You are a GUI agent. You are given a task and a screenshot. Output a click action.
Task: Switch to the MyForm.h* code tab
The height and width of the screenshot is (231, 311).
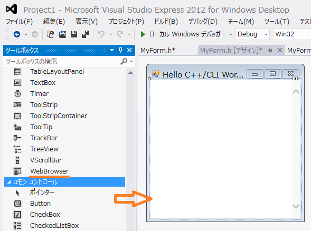click(158, 50)
